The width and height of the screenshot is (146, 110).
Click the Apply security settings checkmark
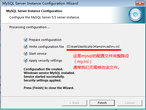[25, 60]
